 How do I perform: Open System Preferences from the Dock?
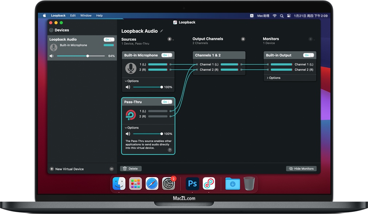(168, 183)
